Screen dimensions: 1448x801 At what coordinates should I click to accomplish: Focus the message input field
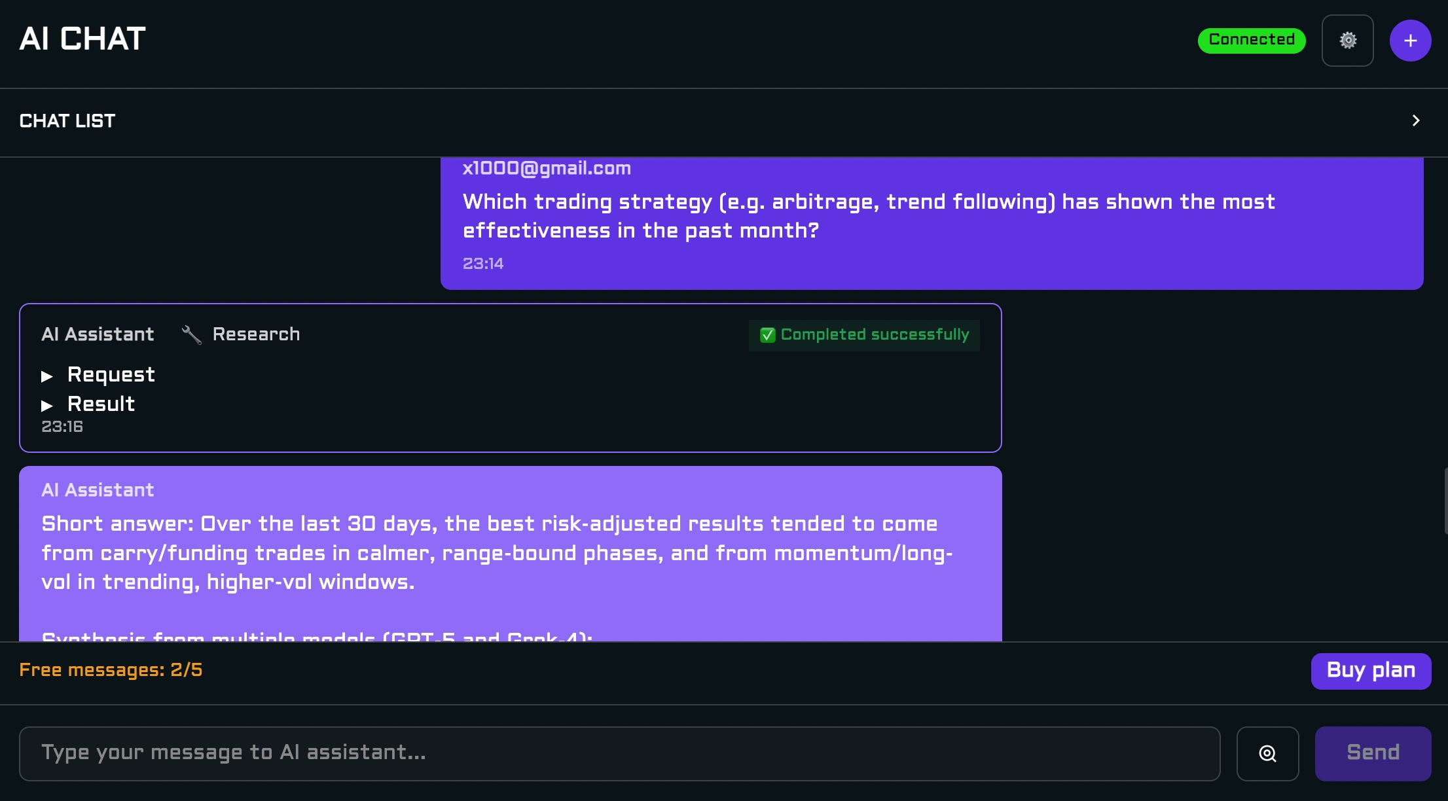(619, 753)
